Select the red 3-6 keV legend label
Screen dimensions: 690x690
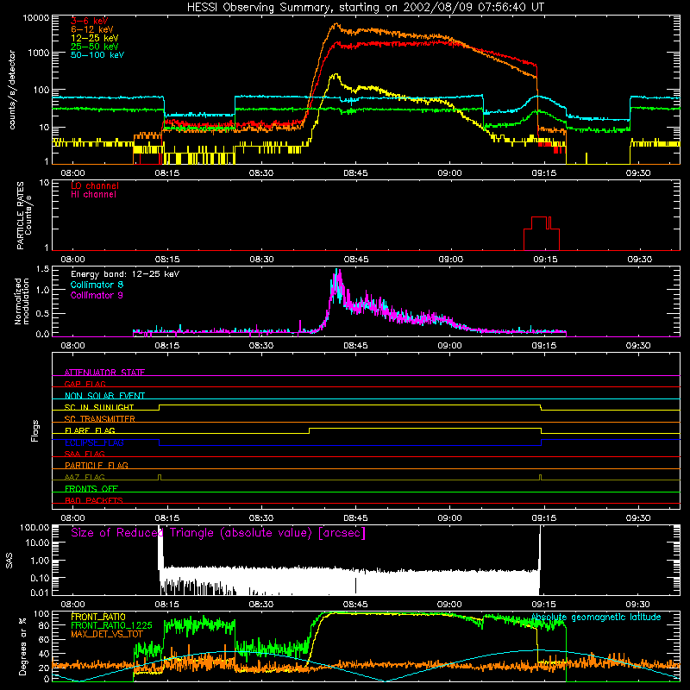pos(89,21)
